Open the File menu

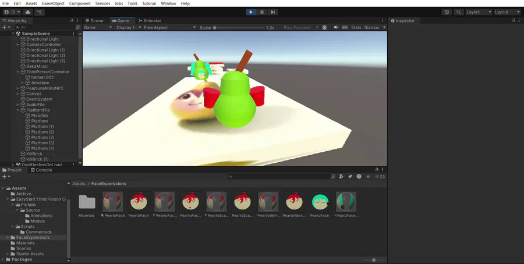[6, 3]
